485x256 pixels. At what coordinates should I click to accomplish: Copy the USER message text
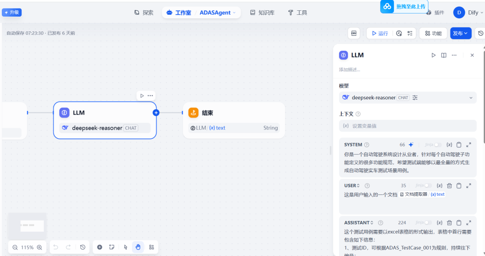pyautogui.click(x=459, y=186)
